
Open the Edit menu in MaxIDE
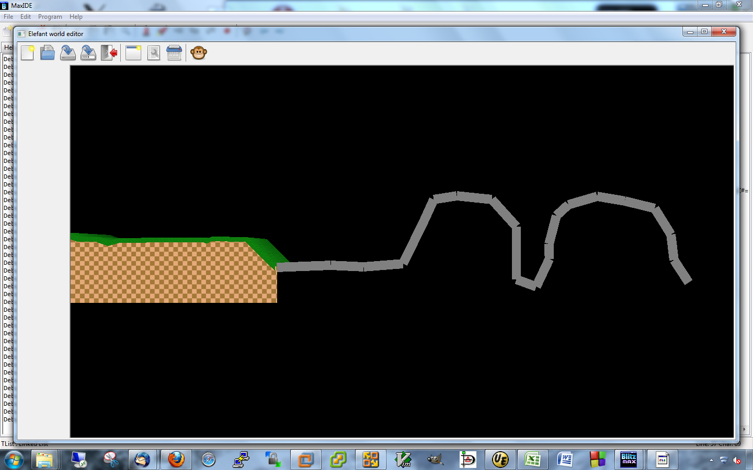[26, 17]
